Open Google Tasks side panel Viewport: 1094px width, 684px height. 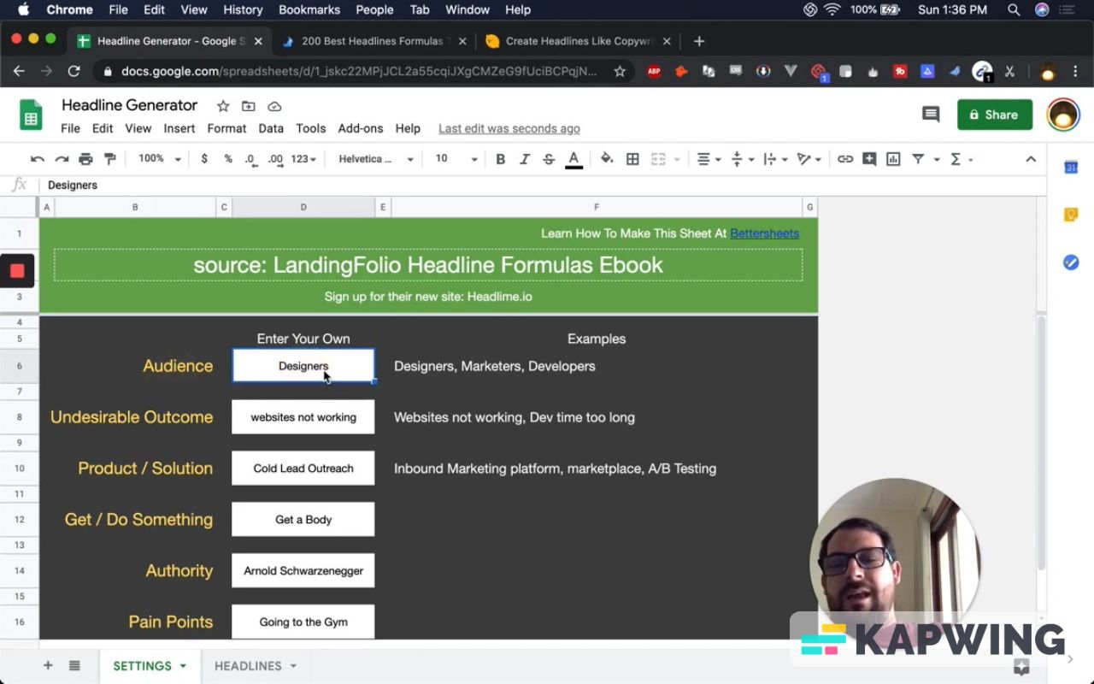click(x=1071, y=262)
